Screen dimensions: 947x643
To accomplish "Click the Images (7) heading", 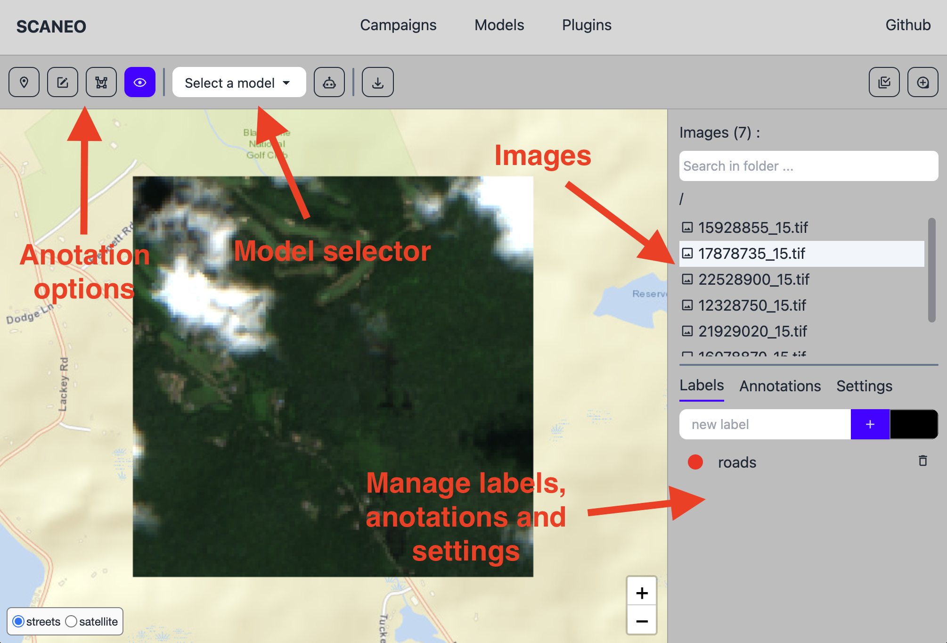I will tap(719, 132).
